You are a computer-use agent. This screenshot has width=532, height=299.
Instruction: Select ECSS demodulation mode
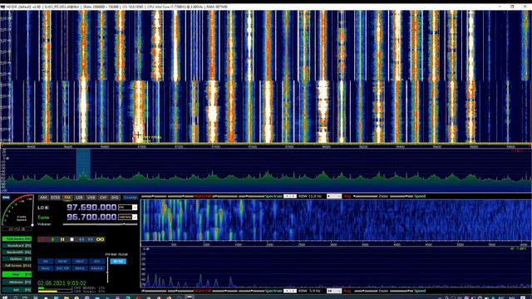(x=55, y=198)
